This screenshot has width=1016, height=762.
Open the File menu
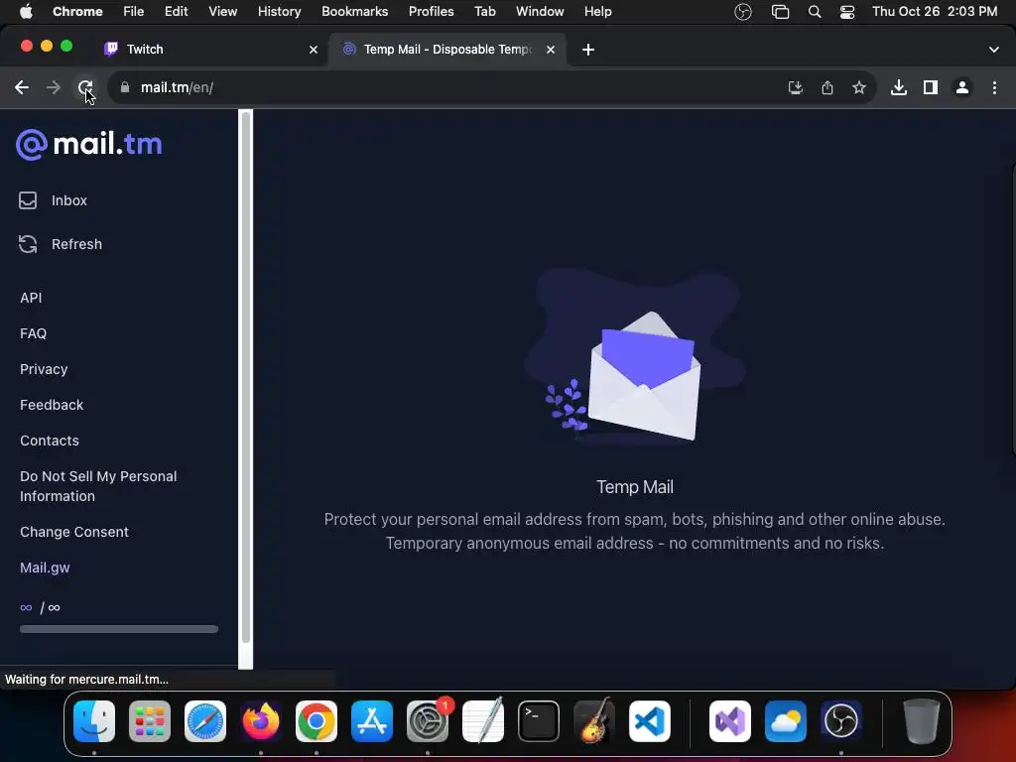click(x=134, y=12)
